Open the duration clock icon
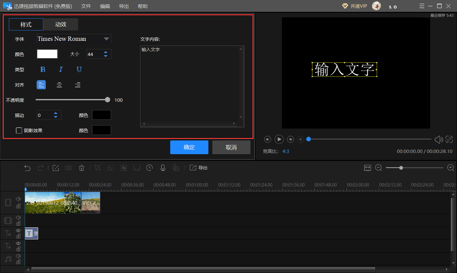The height and width of the screenshot is (273, 457). [149, 168]
